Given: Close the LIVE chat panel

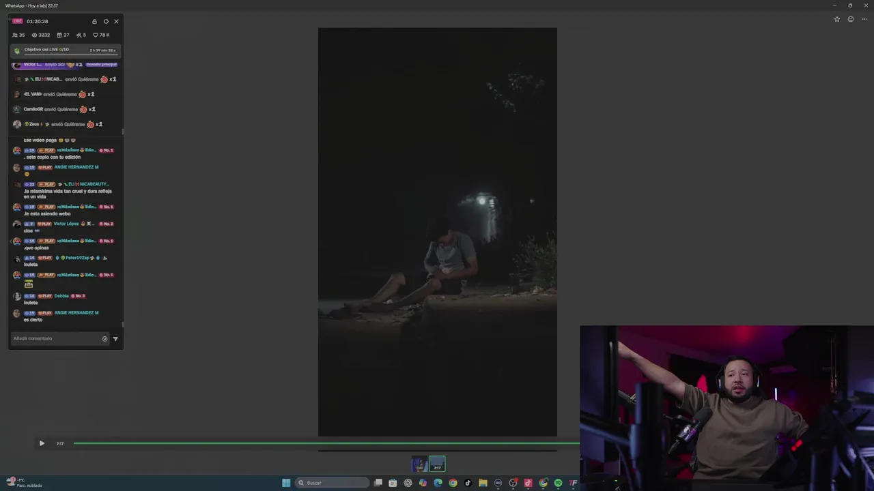Looking at the screenshot, I should pos(116,21).
